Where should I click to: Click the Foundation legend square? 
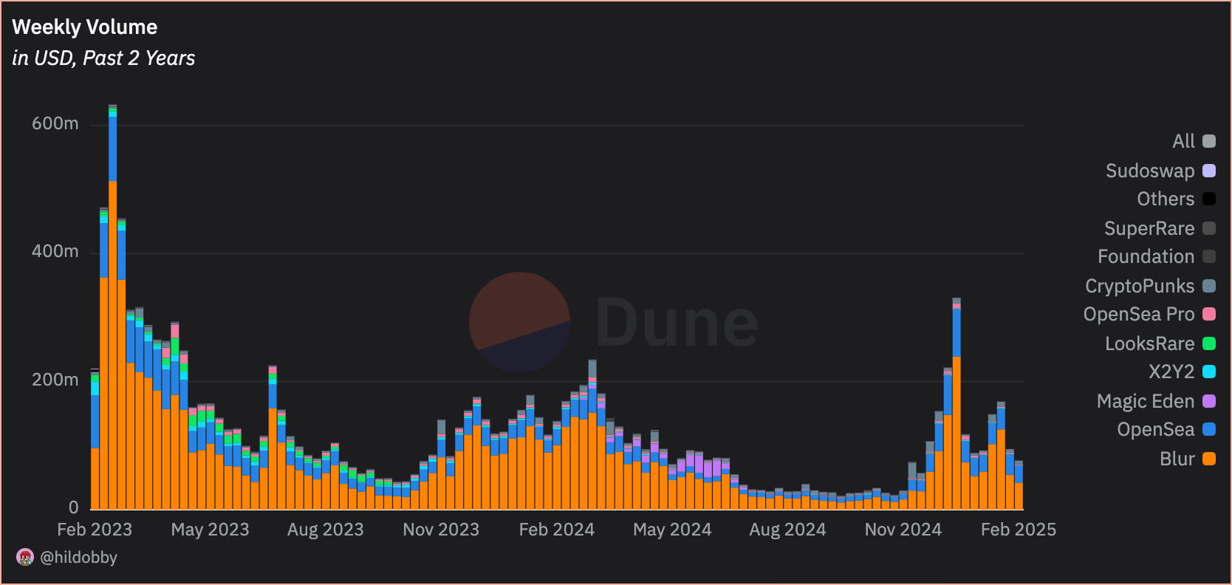[1208, 256]
